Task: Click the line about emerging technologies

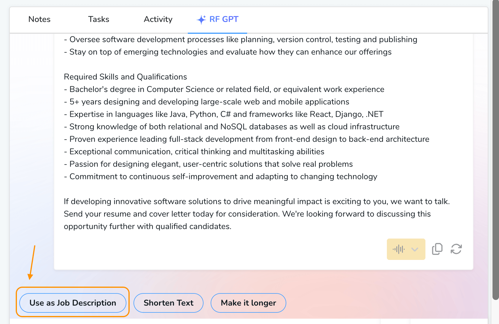Action: (x=228, y=52)
